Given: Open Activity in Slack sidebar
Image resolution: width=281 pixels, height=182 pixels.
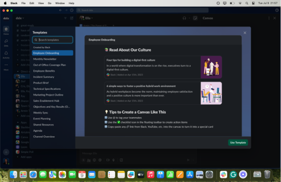Looking at the screenshot, I should pos(6,54).
